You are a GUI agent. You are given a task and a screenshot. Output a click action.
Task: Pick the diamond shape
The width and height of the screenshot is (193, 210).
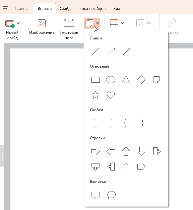[x=141, y=80]
